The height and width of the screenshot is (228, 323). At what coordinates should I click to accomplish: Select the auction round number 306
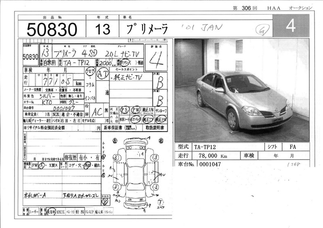(246, 8)
